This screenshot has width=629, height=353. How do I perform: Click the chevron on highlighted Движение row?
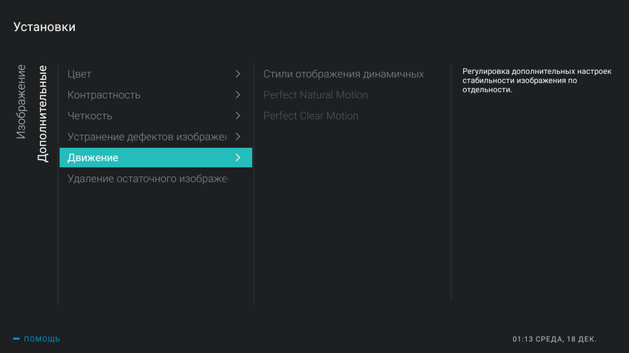[238, 157]
